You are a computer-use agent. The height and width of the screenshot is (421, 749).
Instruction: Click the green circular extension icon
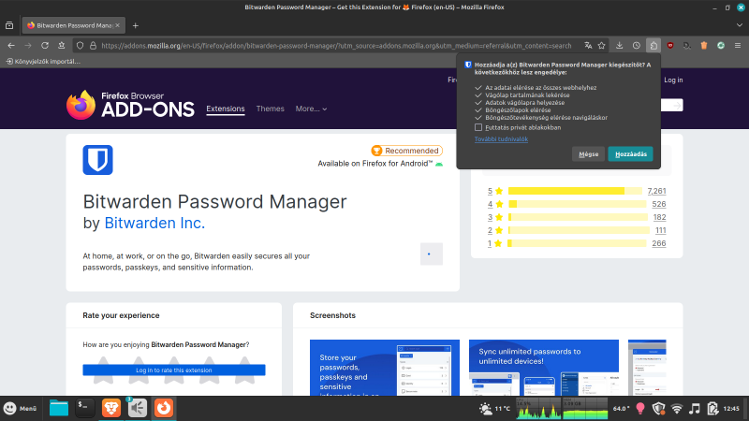(721, 45)
